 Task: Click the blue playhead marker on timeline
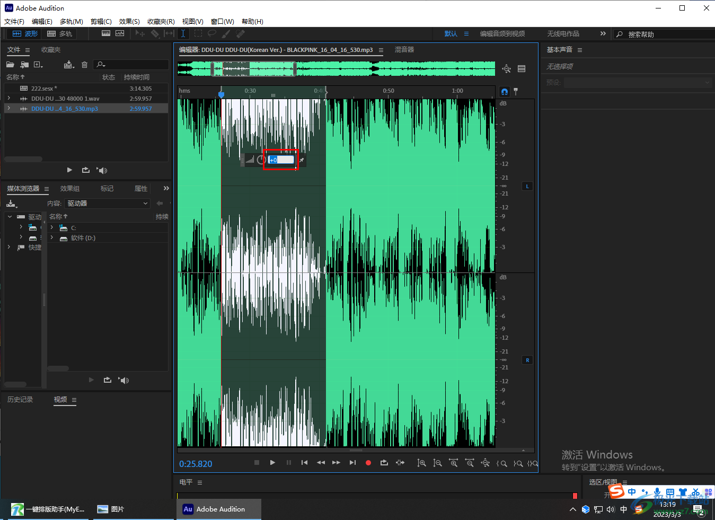pos(221,94)
